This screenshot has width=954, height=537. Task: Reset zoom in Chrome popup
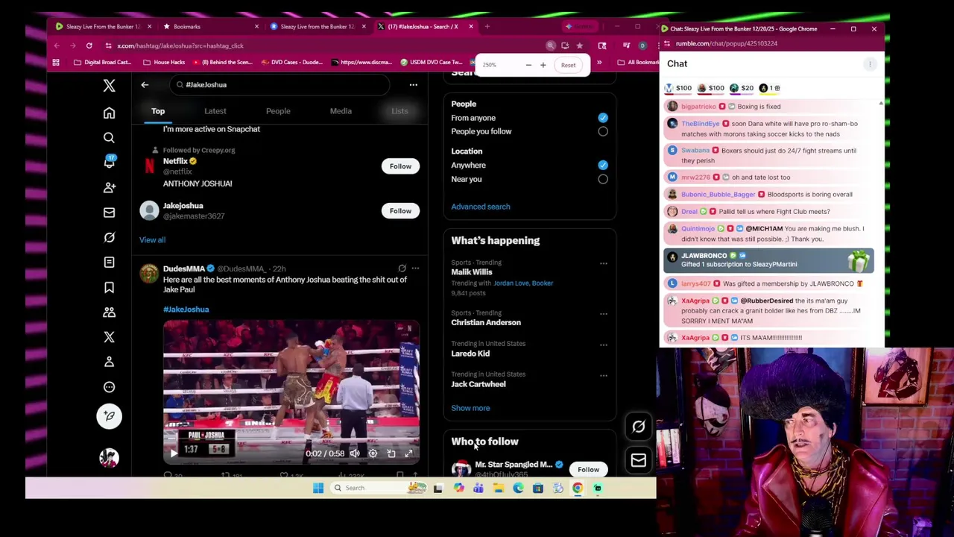point(568,65)
